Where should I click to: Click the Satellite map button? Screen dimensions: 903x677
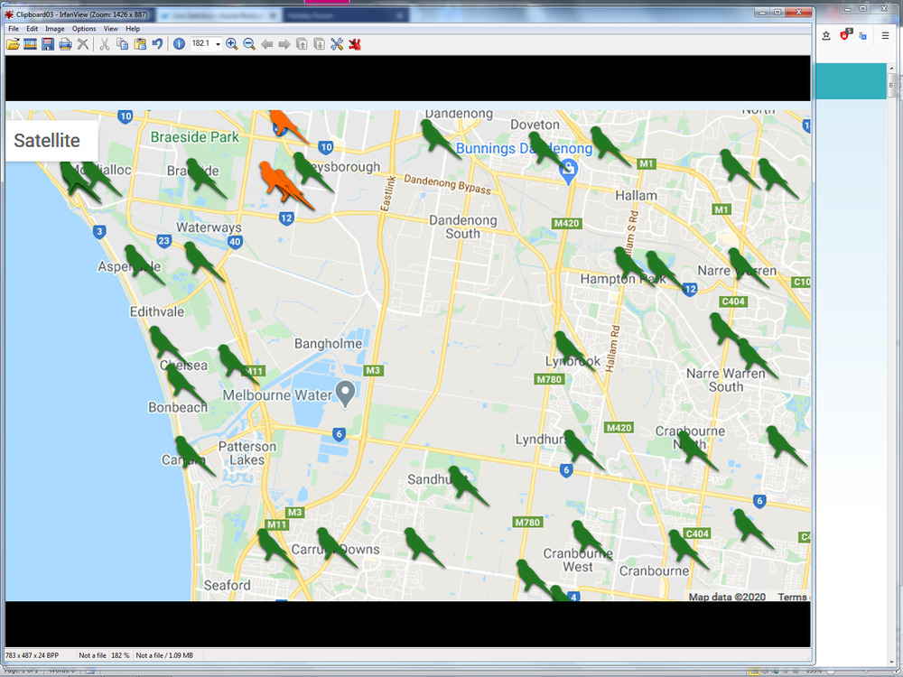tap(47, 141)
